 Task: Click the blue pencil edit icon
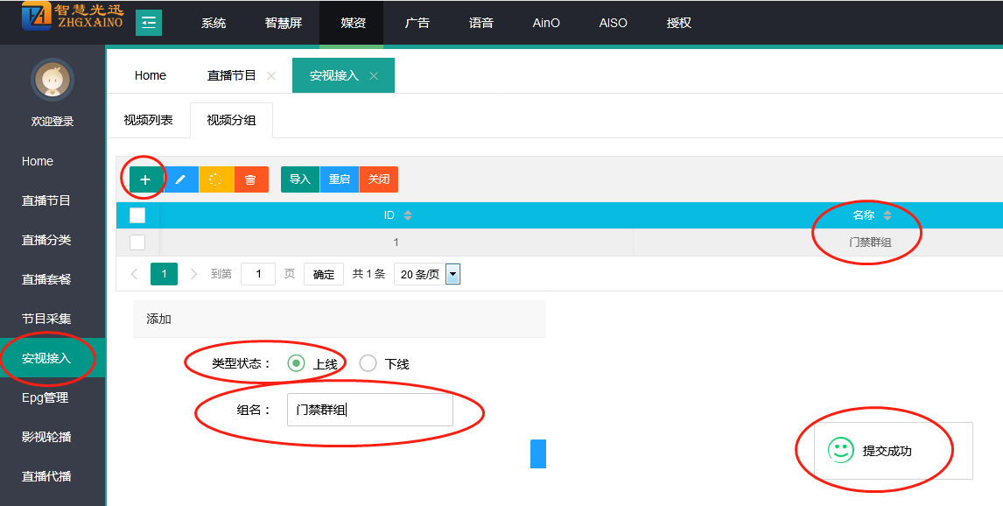181,179
